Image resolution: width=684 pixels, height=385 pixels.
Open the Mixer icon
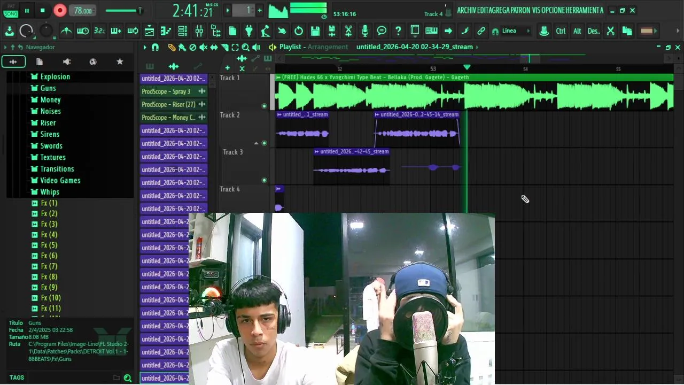(x=199, y=31)
